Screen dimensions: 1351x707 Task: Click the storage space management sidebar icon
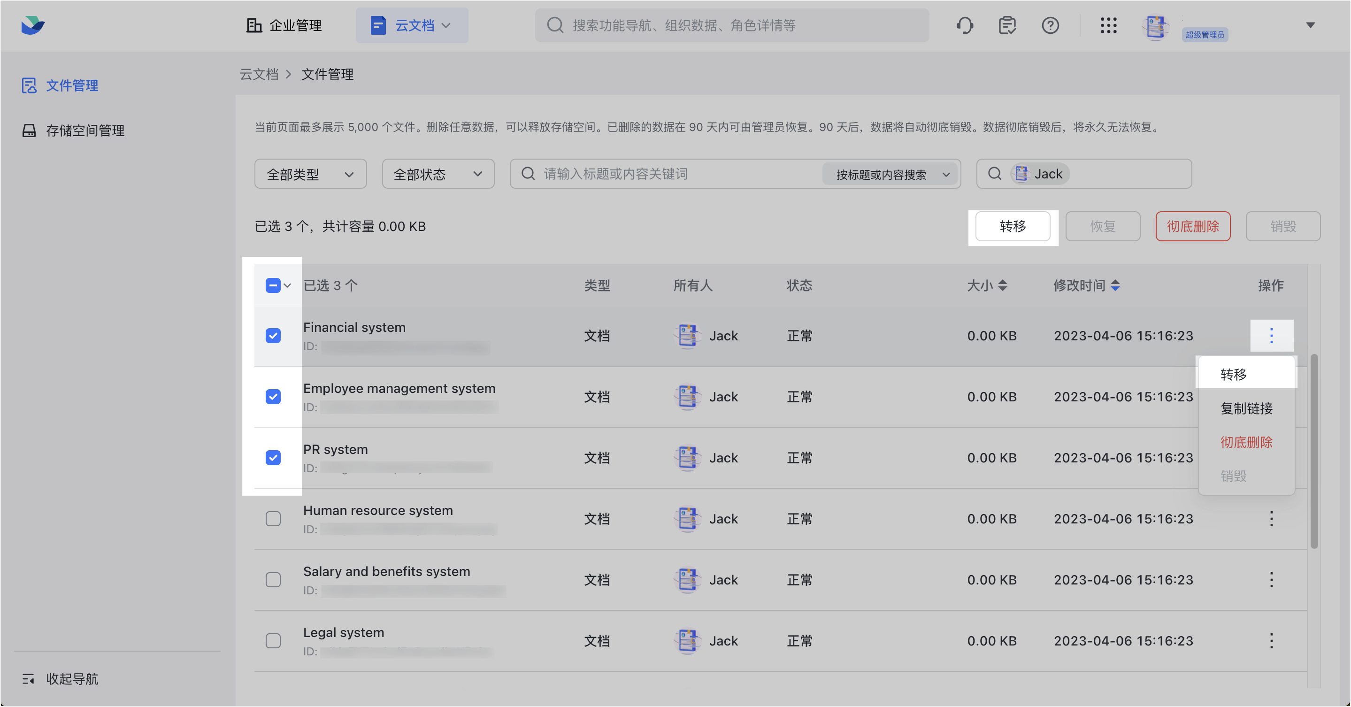(30, 131)
